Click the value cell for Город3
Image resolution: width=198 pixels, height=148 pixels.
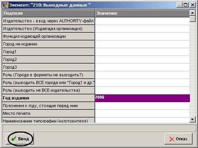pyautogui.click(x=142, y=67)
